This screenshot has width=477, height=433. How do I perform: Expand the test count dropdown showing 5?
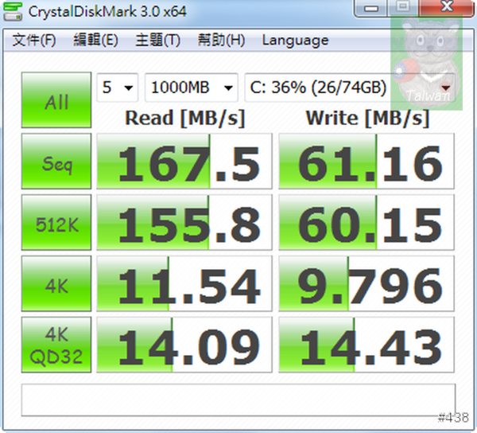pyautogui.click(x=118, y=88)
